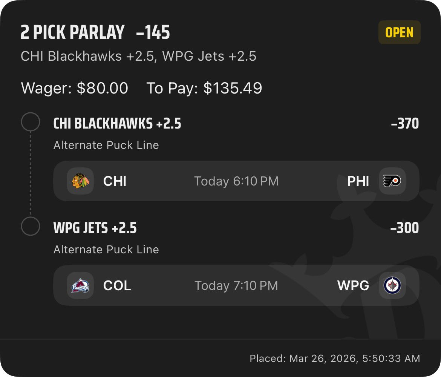Click the parlay -145 odds in header
This screenshot has height=377, width=441.
[x=153, y=33]
